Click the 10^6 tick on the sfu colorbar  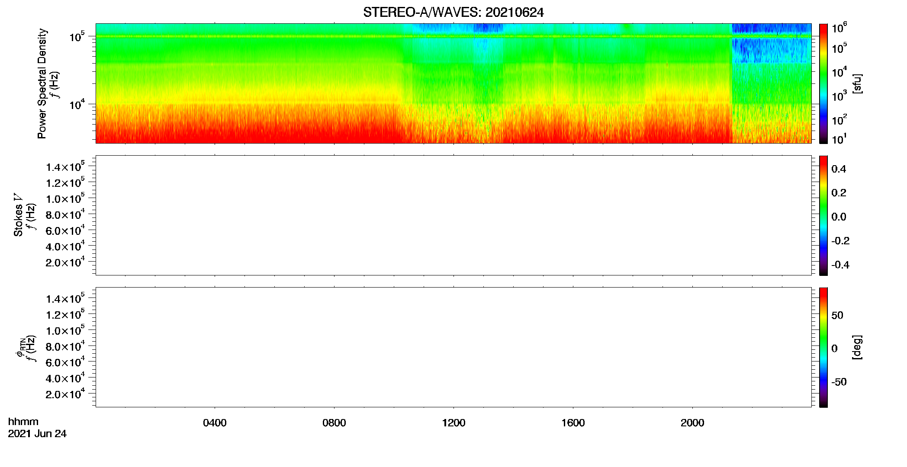coord(839,28)
